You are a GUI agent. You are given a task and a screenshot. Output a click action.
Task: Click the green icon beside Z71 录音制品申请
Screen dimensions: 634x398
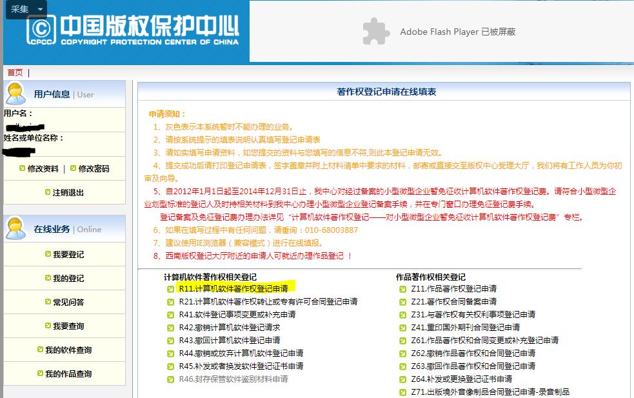(x=402, y=392)
